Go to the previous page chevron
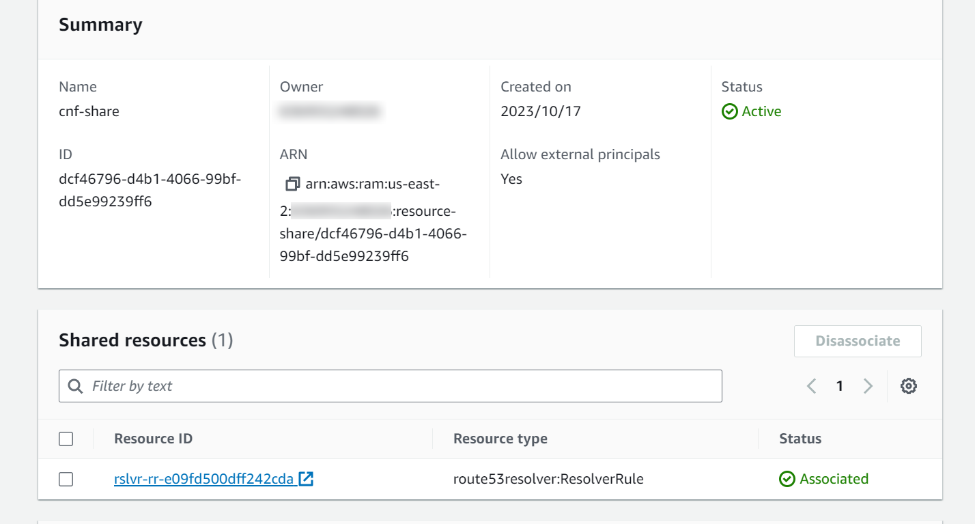Image resolution: width=975 pixels, height=524 pixels. pyautogui.click(x=811, y=386)
